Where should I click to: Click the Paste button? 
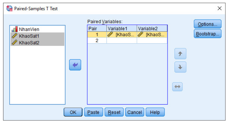(93, 112)
